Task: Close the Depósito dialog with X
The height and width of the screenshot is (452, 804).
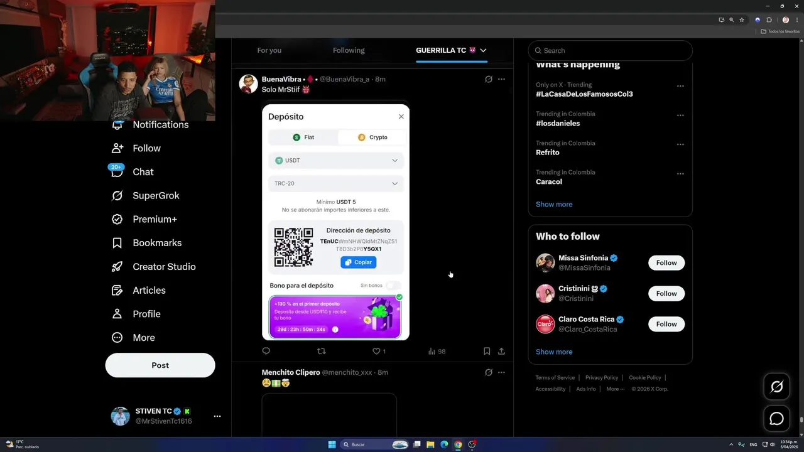Action: 401,117
